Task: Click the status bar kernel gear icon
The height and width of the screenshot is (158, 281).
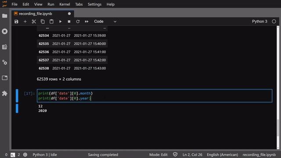Action: click(x=25, y=155)
